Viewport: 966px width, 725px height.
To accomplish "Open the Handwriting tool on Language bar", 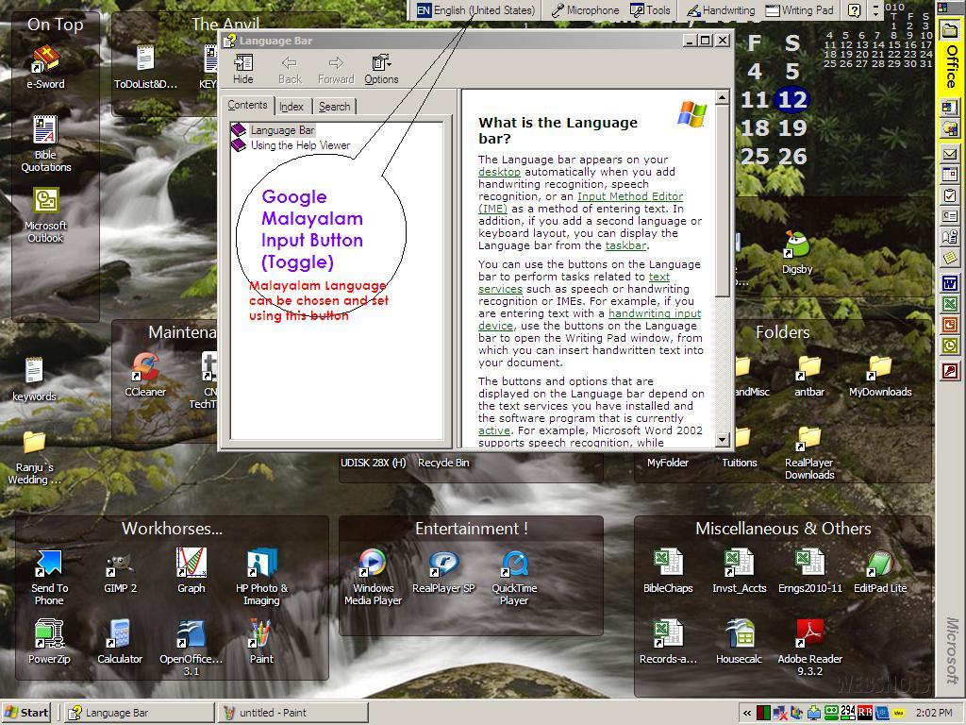I will coord(721,10).
